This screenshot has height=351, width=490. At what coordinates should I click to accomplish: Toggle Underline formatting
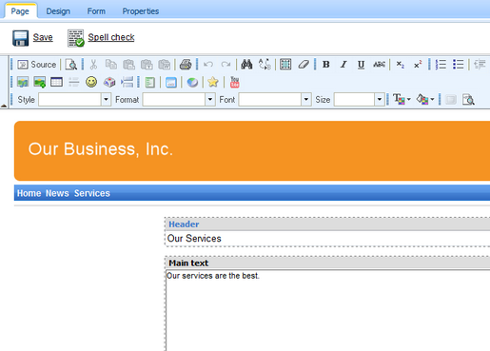click(361, 65)
